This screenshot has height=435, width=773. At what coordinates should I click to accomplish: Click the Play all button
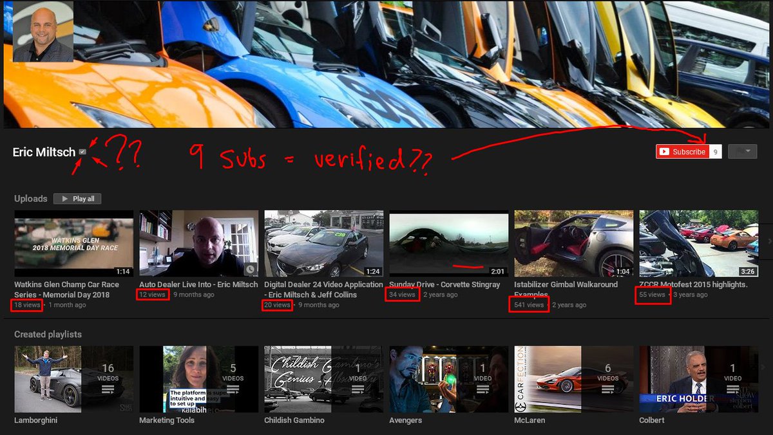pyautogui.click(x=77, y=199)
